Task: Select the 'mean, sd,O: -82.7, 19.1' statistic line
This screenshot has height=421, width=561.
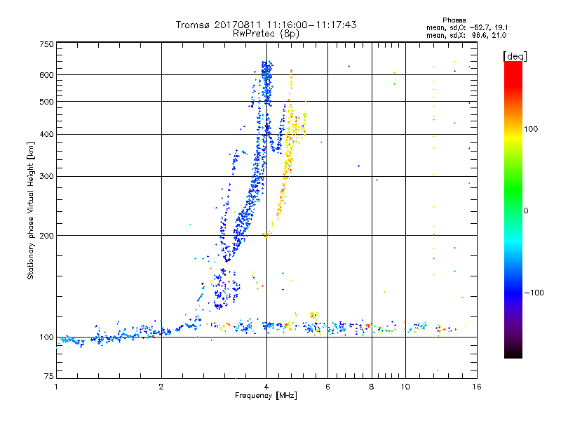Action: pyautogui.click(x=467, y=27)
